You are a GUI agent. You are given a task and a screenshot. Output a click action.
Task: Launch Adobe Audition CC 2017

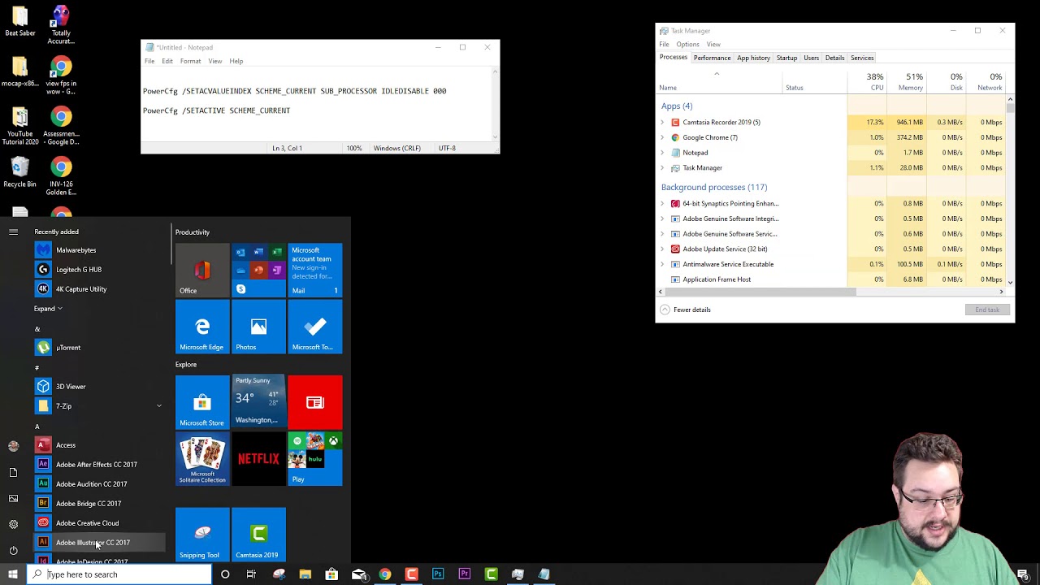pos(99,484)
